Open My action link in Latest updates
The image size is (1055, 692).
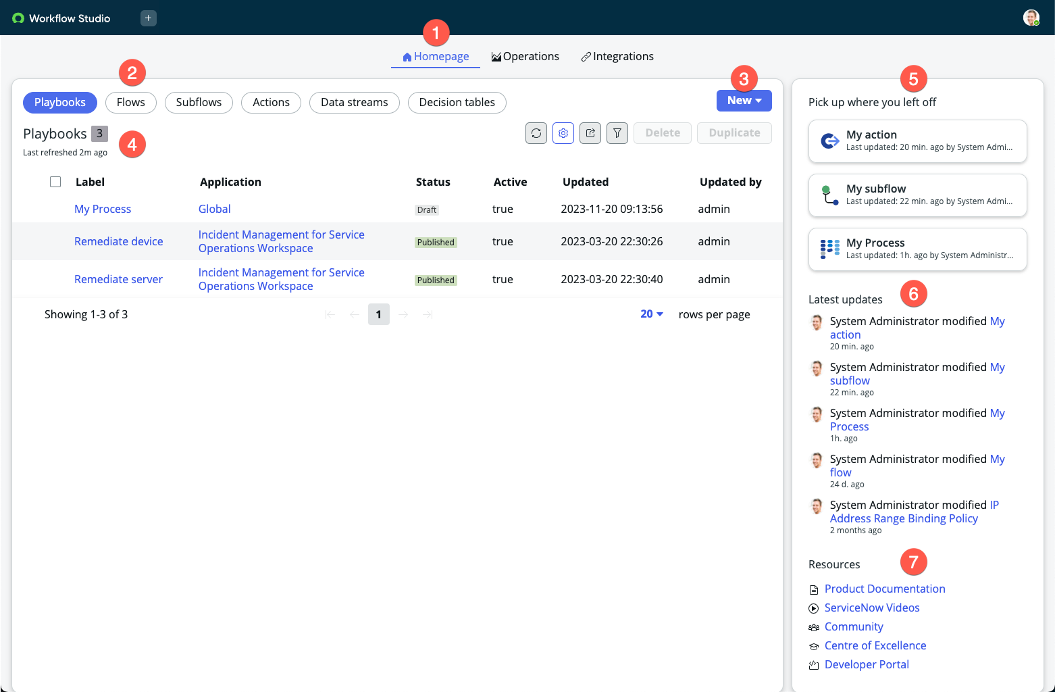coord(917,328)
